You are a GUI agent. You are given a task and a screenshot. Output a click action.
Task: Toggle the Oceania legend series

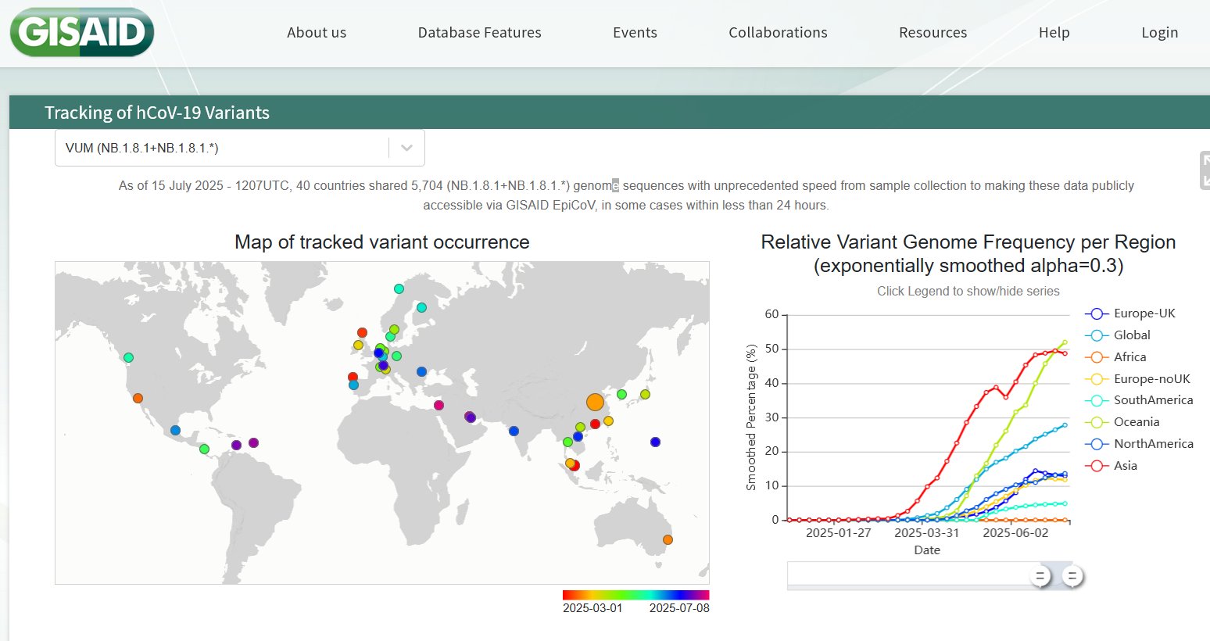point(1136,422)
